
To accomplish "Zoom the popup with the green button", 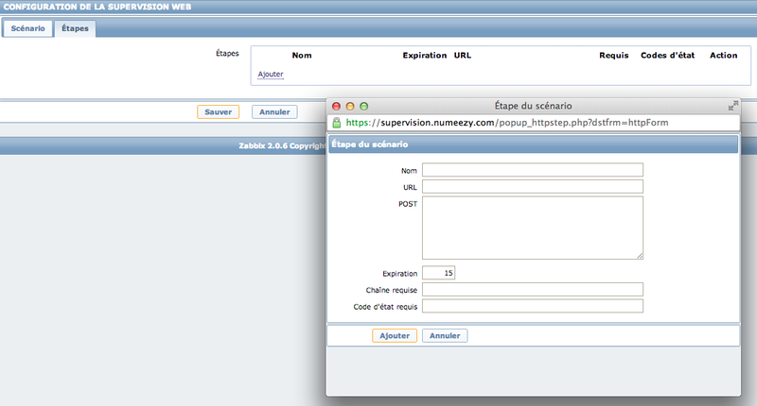I will (364, 106).
